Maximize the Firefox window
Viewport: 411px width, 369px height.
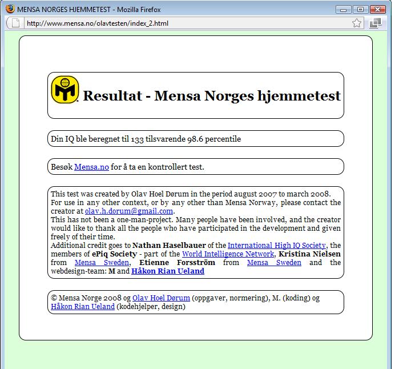[x=360, y=10]
